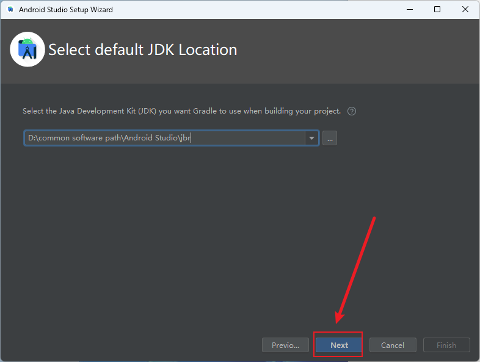The height and width of the screenshot is (362, 480).
Task: Click the browse ellipsis button
Action: pyautogui.click(x=330, y=138)
